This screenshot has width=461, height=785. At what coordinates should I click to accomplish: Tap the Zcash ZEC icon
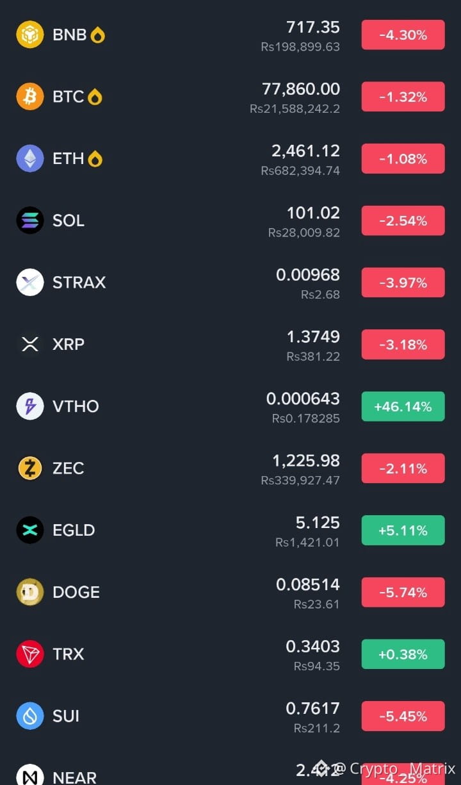pos(30,468)
